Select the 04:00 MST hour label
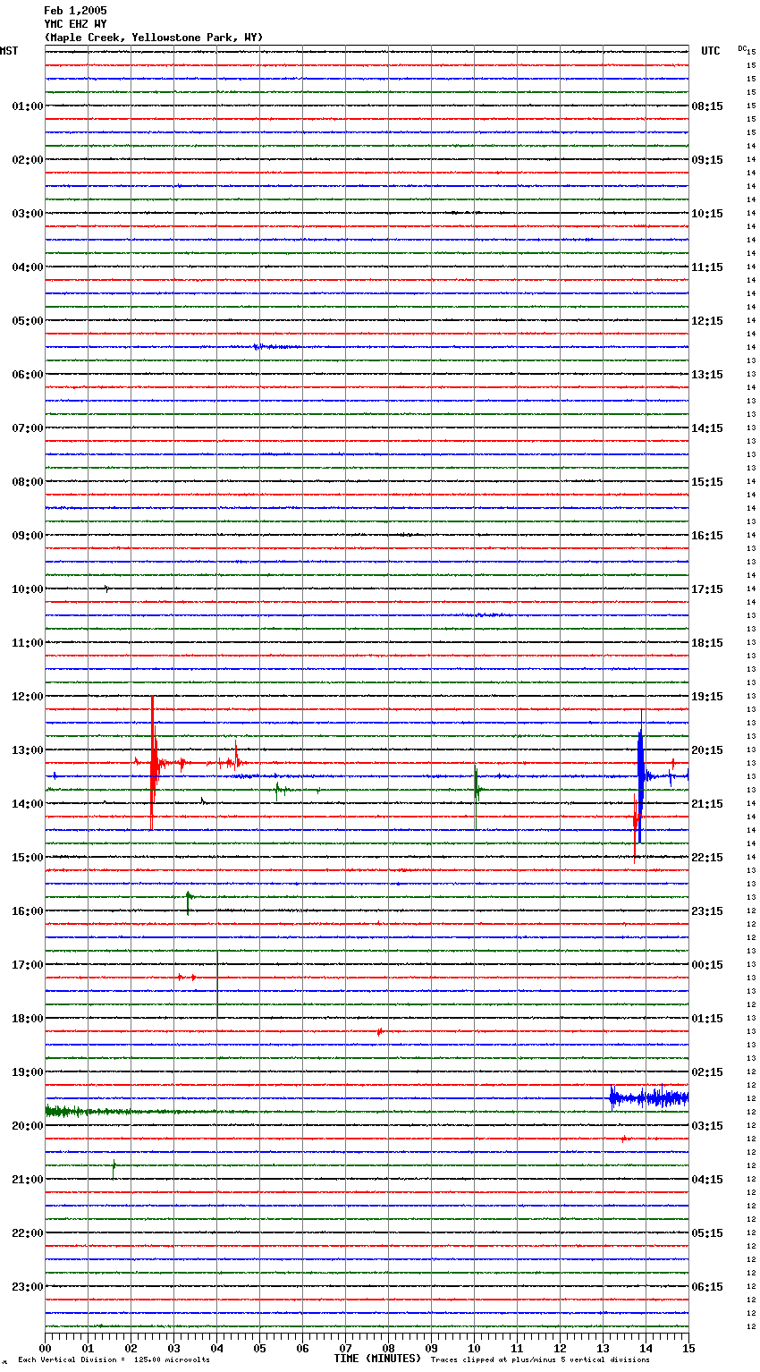 pyautogui.click(x=28, y=267)
